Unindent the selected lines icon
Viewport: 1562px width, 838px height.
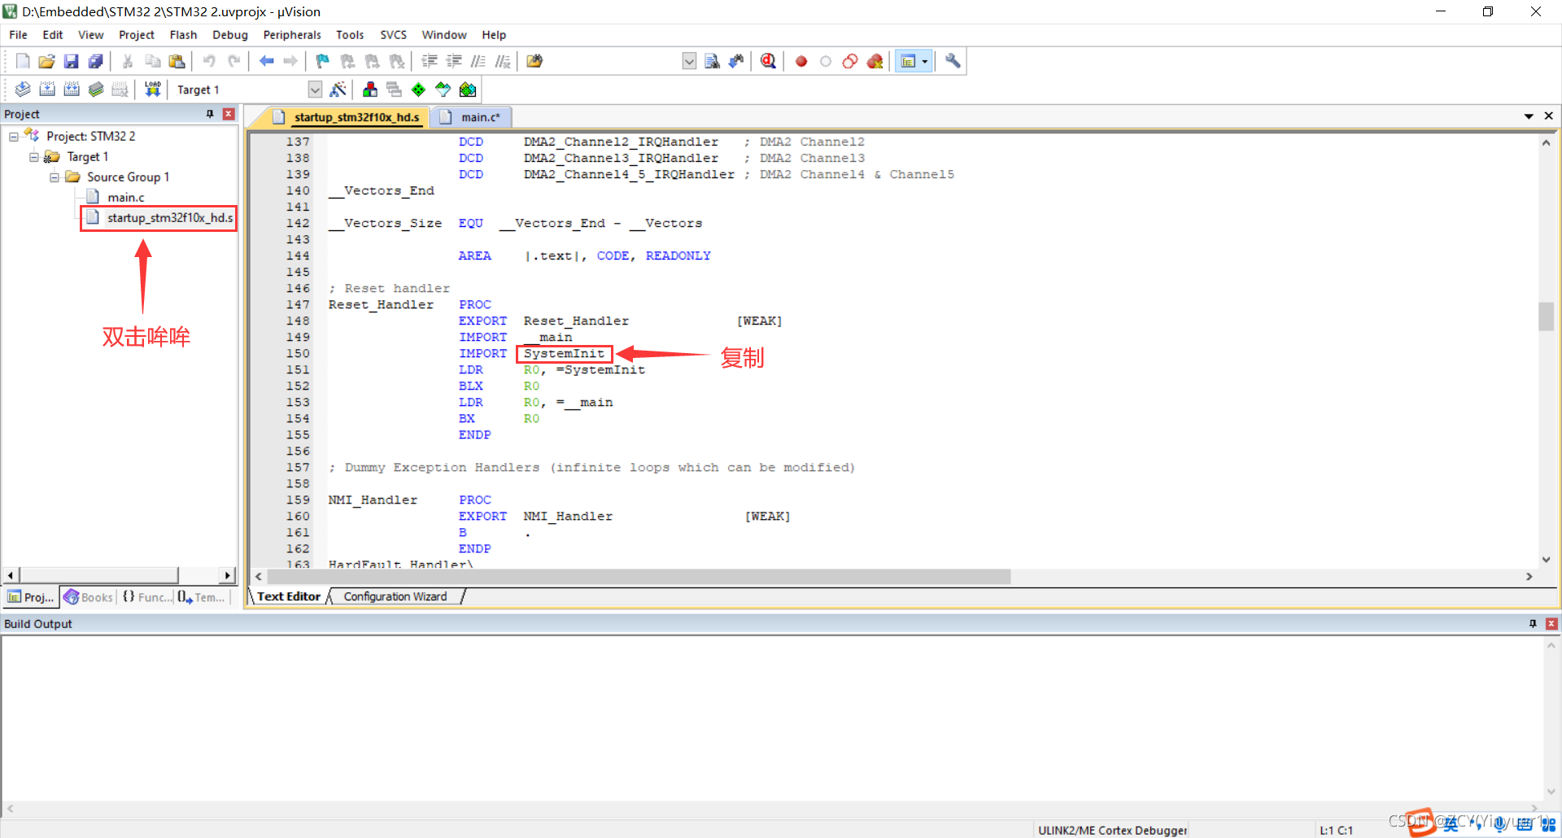point(454,61)
